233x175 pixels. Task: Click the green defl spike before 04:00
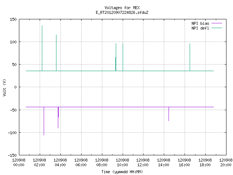click(x=56, y=53)
